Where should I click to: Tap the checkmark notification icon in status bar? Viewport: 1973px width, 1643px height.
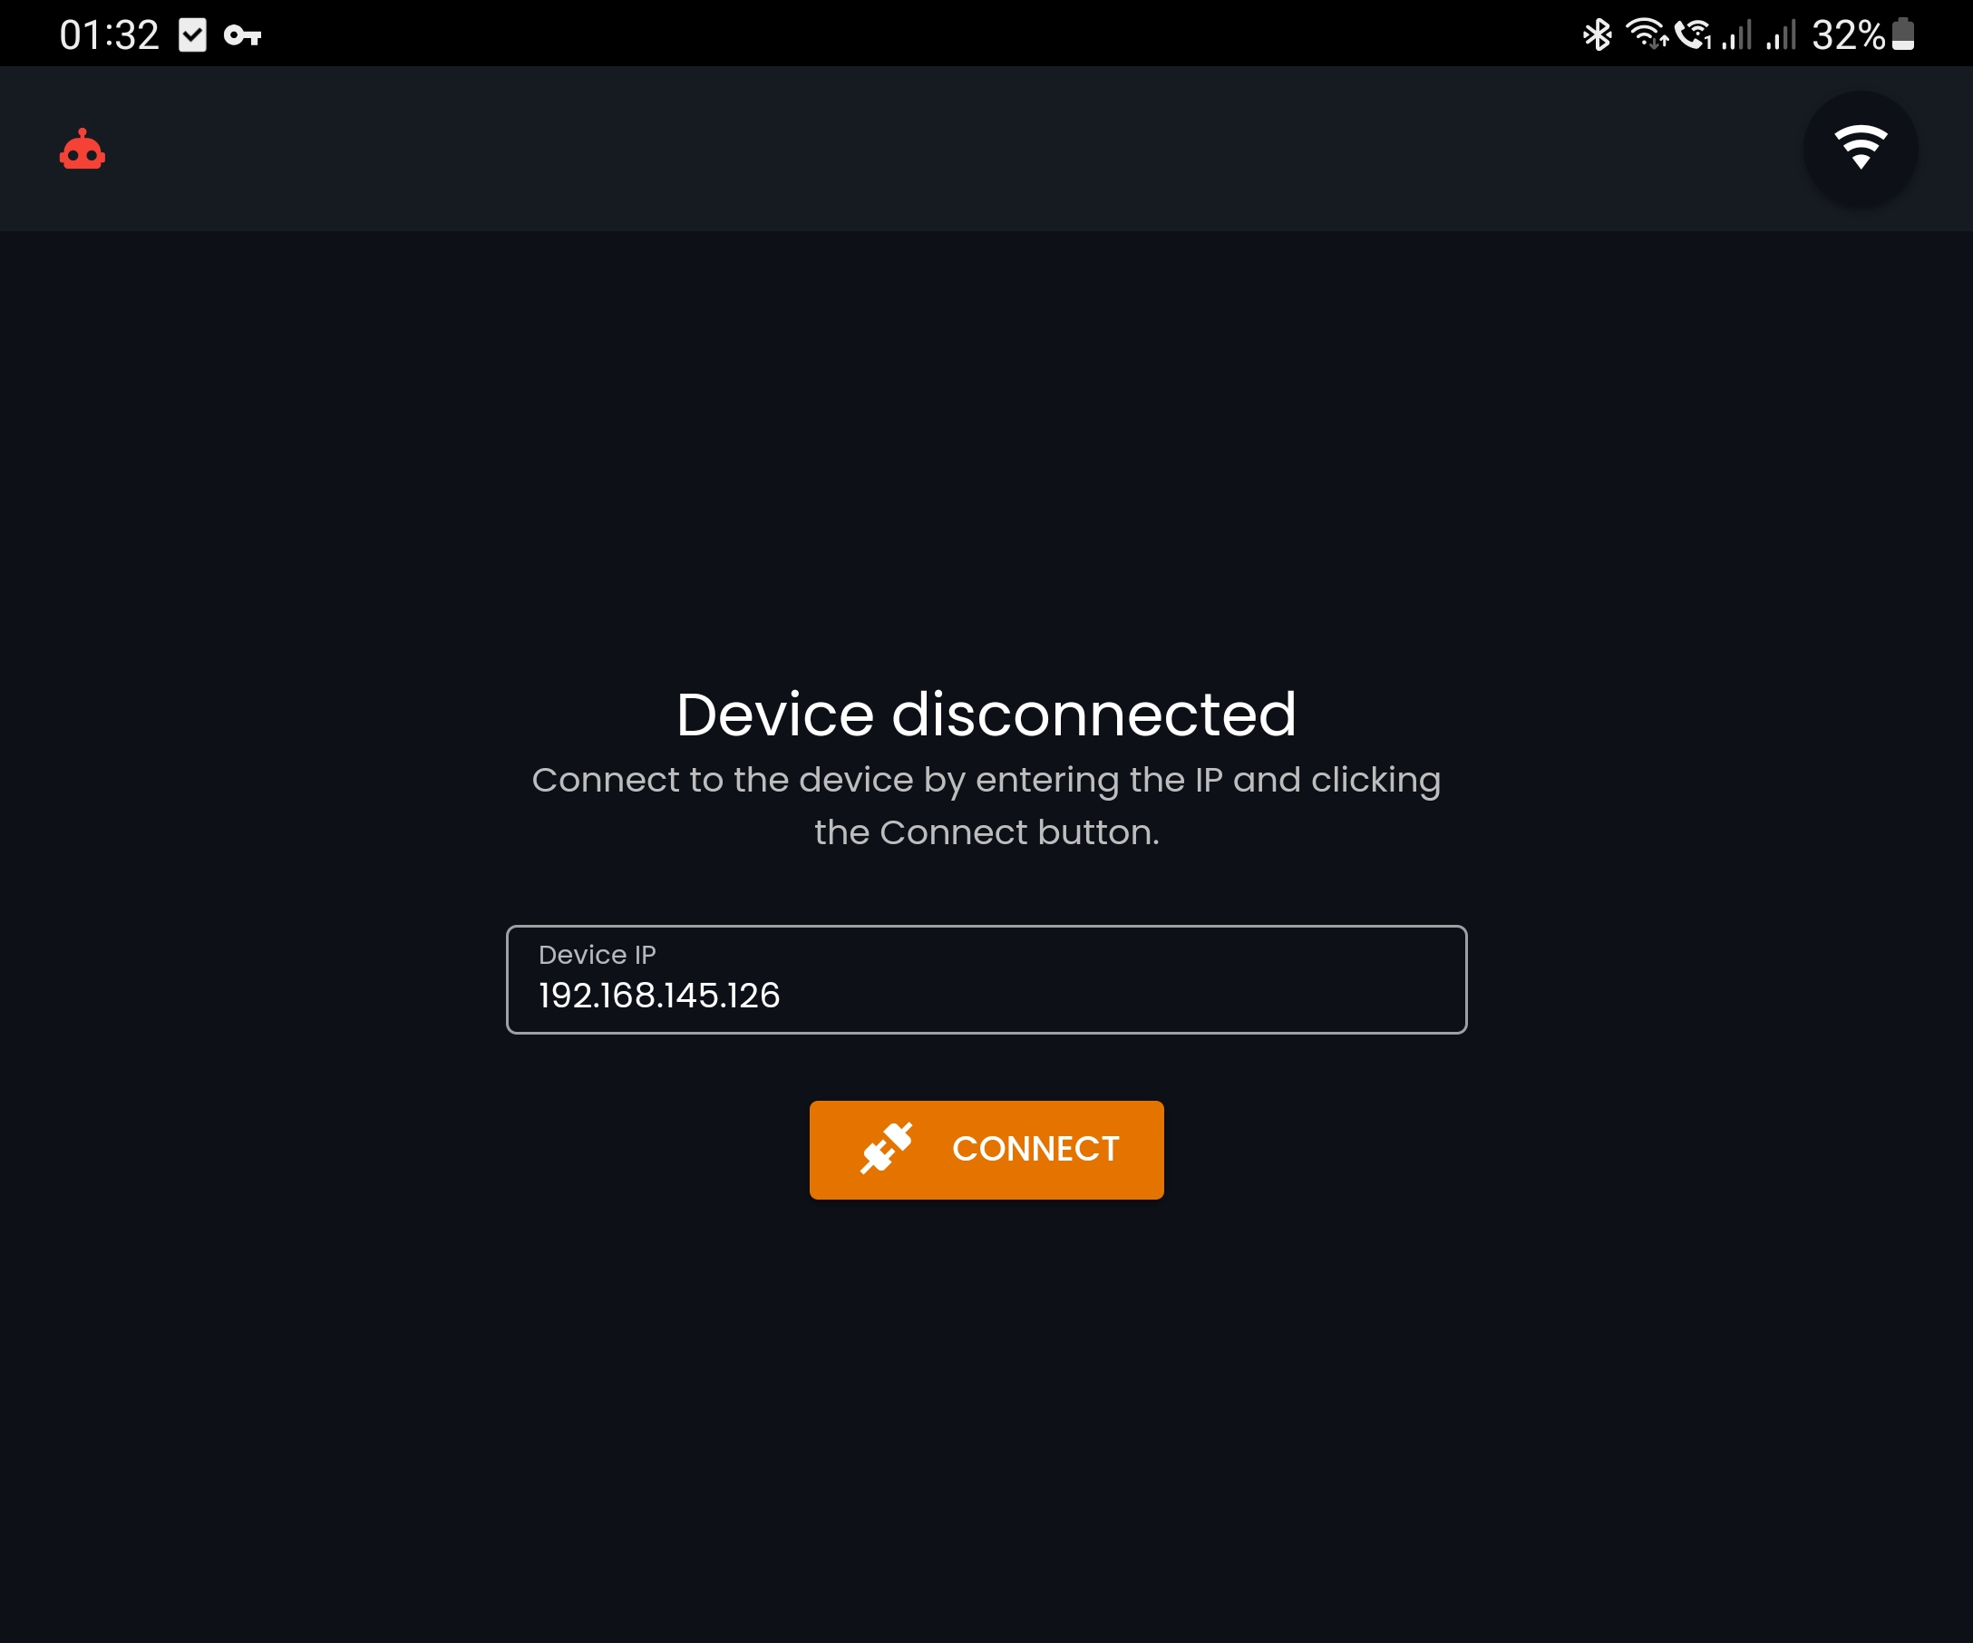point(192,35)
